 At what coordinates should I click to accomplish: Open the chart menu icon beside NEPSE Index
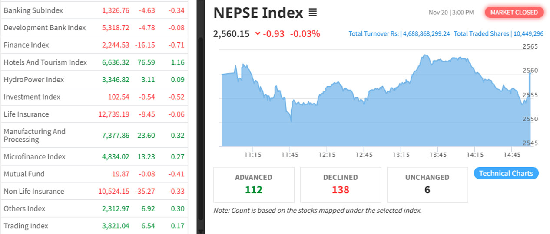click(x=313, y=13)
